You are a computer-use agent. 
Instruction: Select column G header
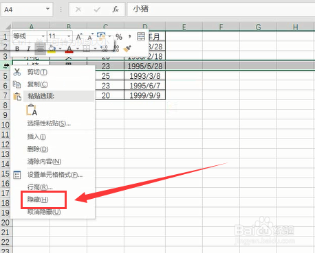258,27
